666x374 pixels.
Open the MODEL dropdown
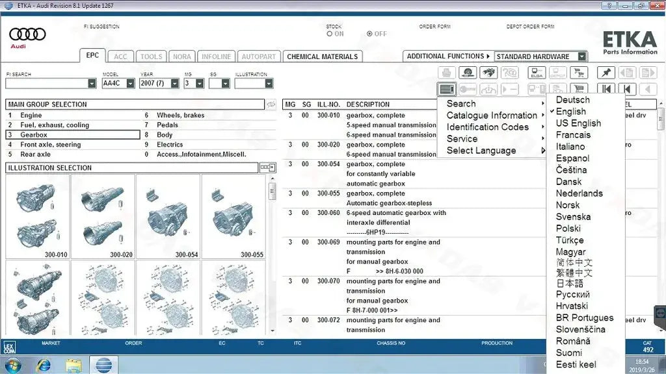[131, 83]
